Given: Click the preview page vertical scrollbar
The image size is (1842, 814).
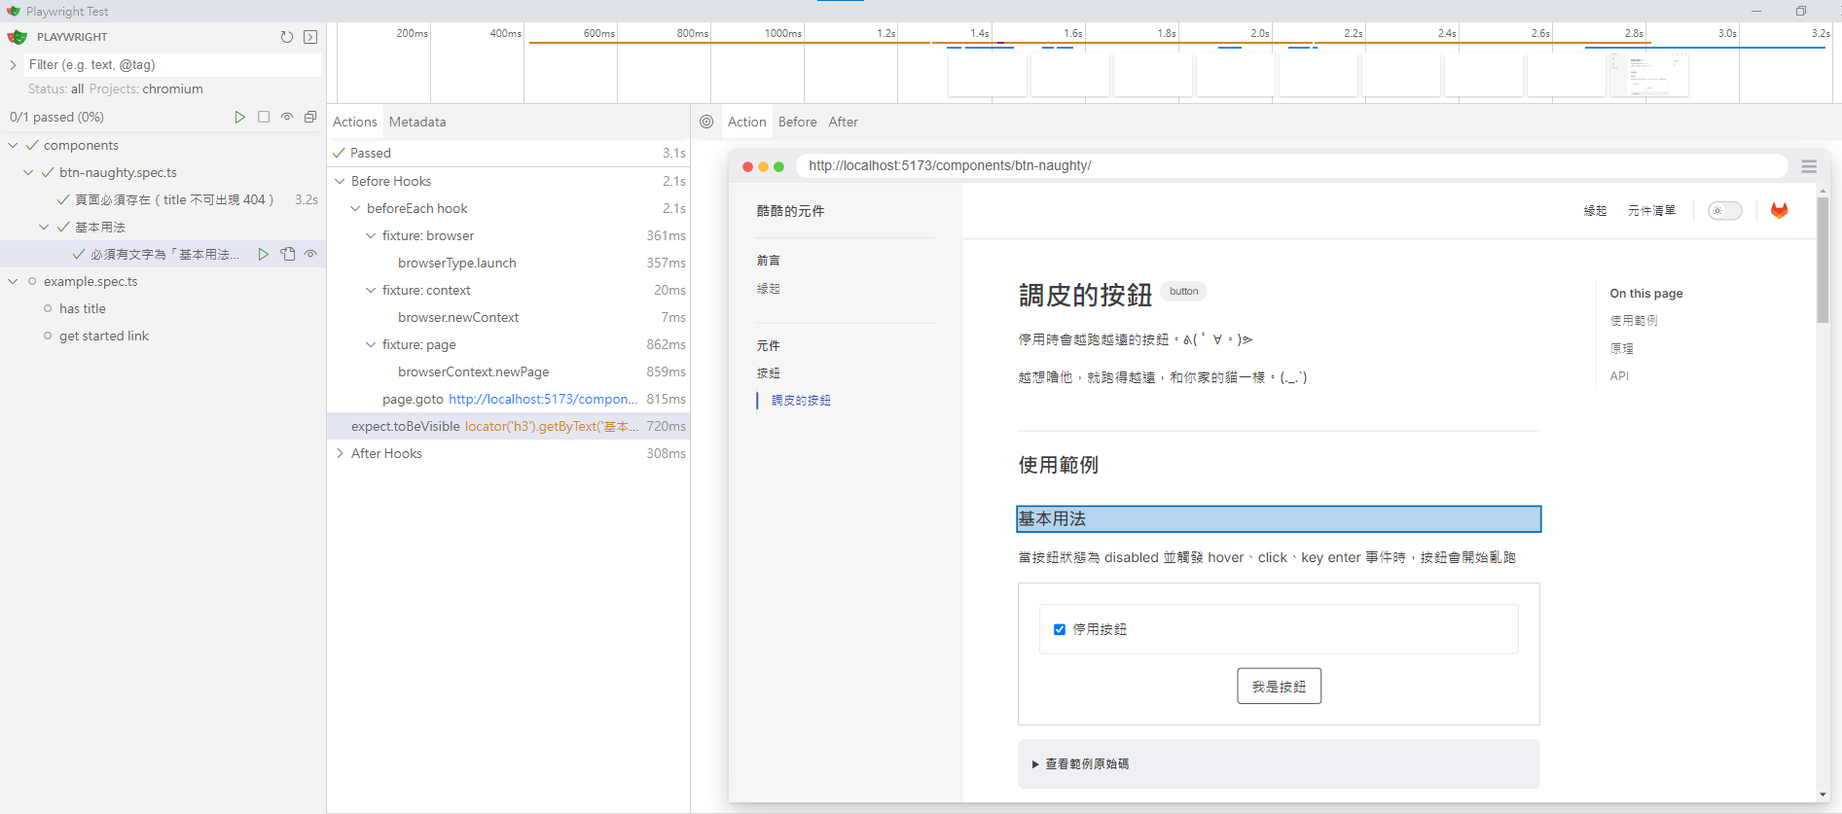Looking at the screenshot, I should pyautogui.click(x=1823, y=261).
